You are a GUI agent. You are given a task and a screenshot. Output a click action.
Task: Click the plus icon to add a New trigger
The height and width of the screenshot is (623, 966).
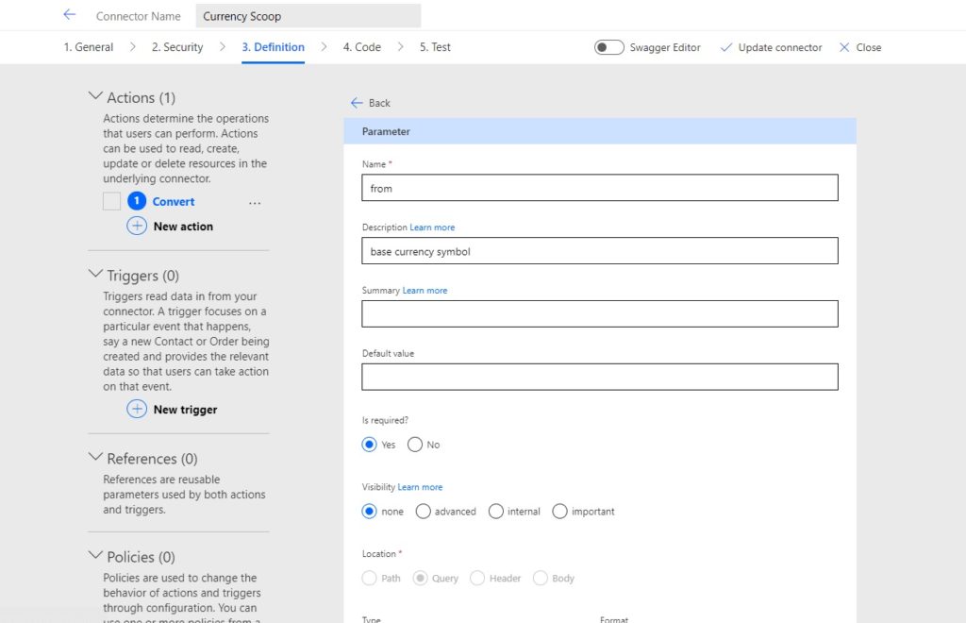coord(137,410)
